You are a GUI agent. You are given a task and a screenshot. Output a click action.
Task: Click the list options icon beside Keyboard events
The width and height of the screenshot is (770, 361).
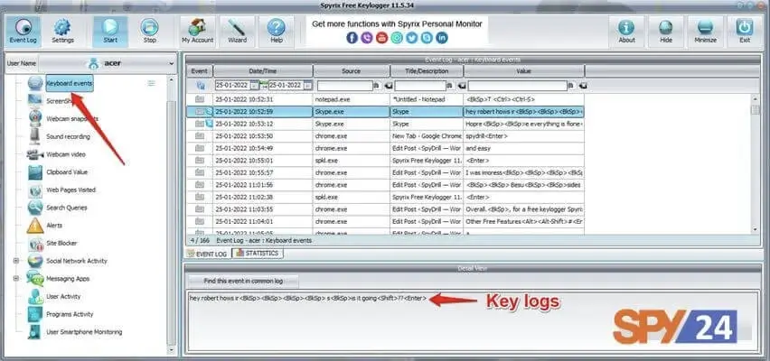151,83
